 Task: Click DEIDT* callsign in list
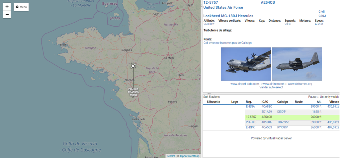tap(282, 112)
